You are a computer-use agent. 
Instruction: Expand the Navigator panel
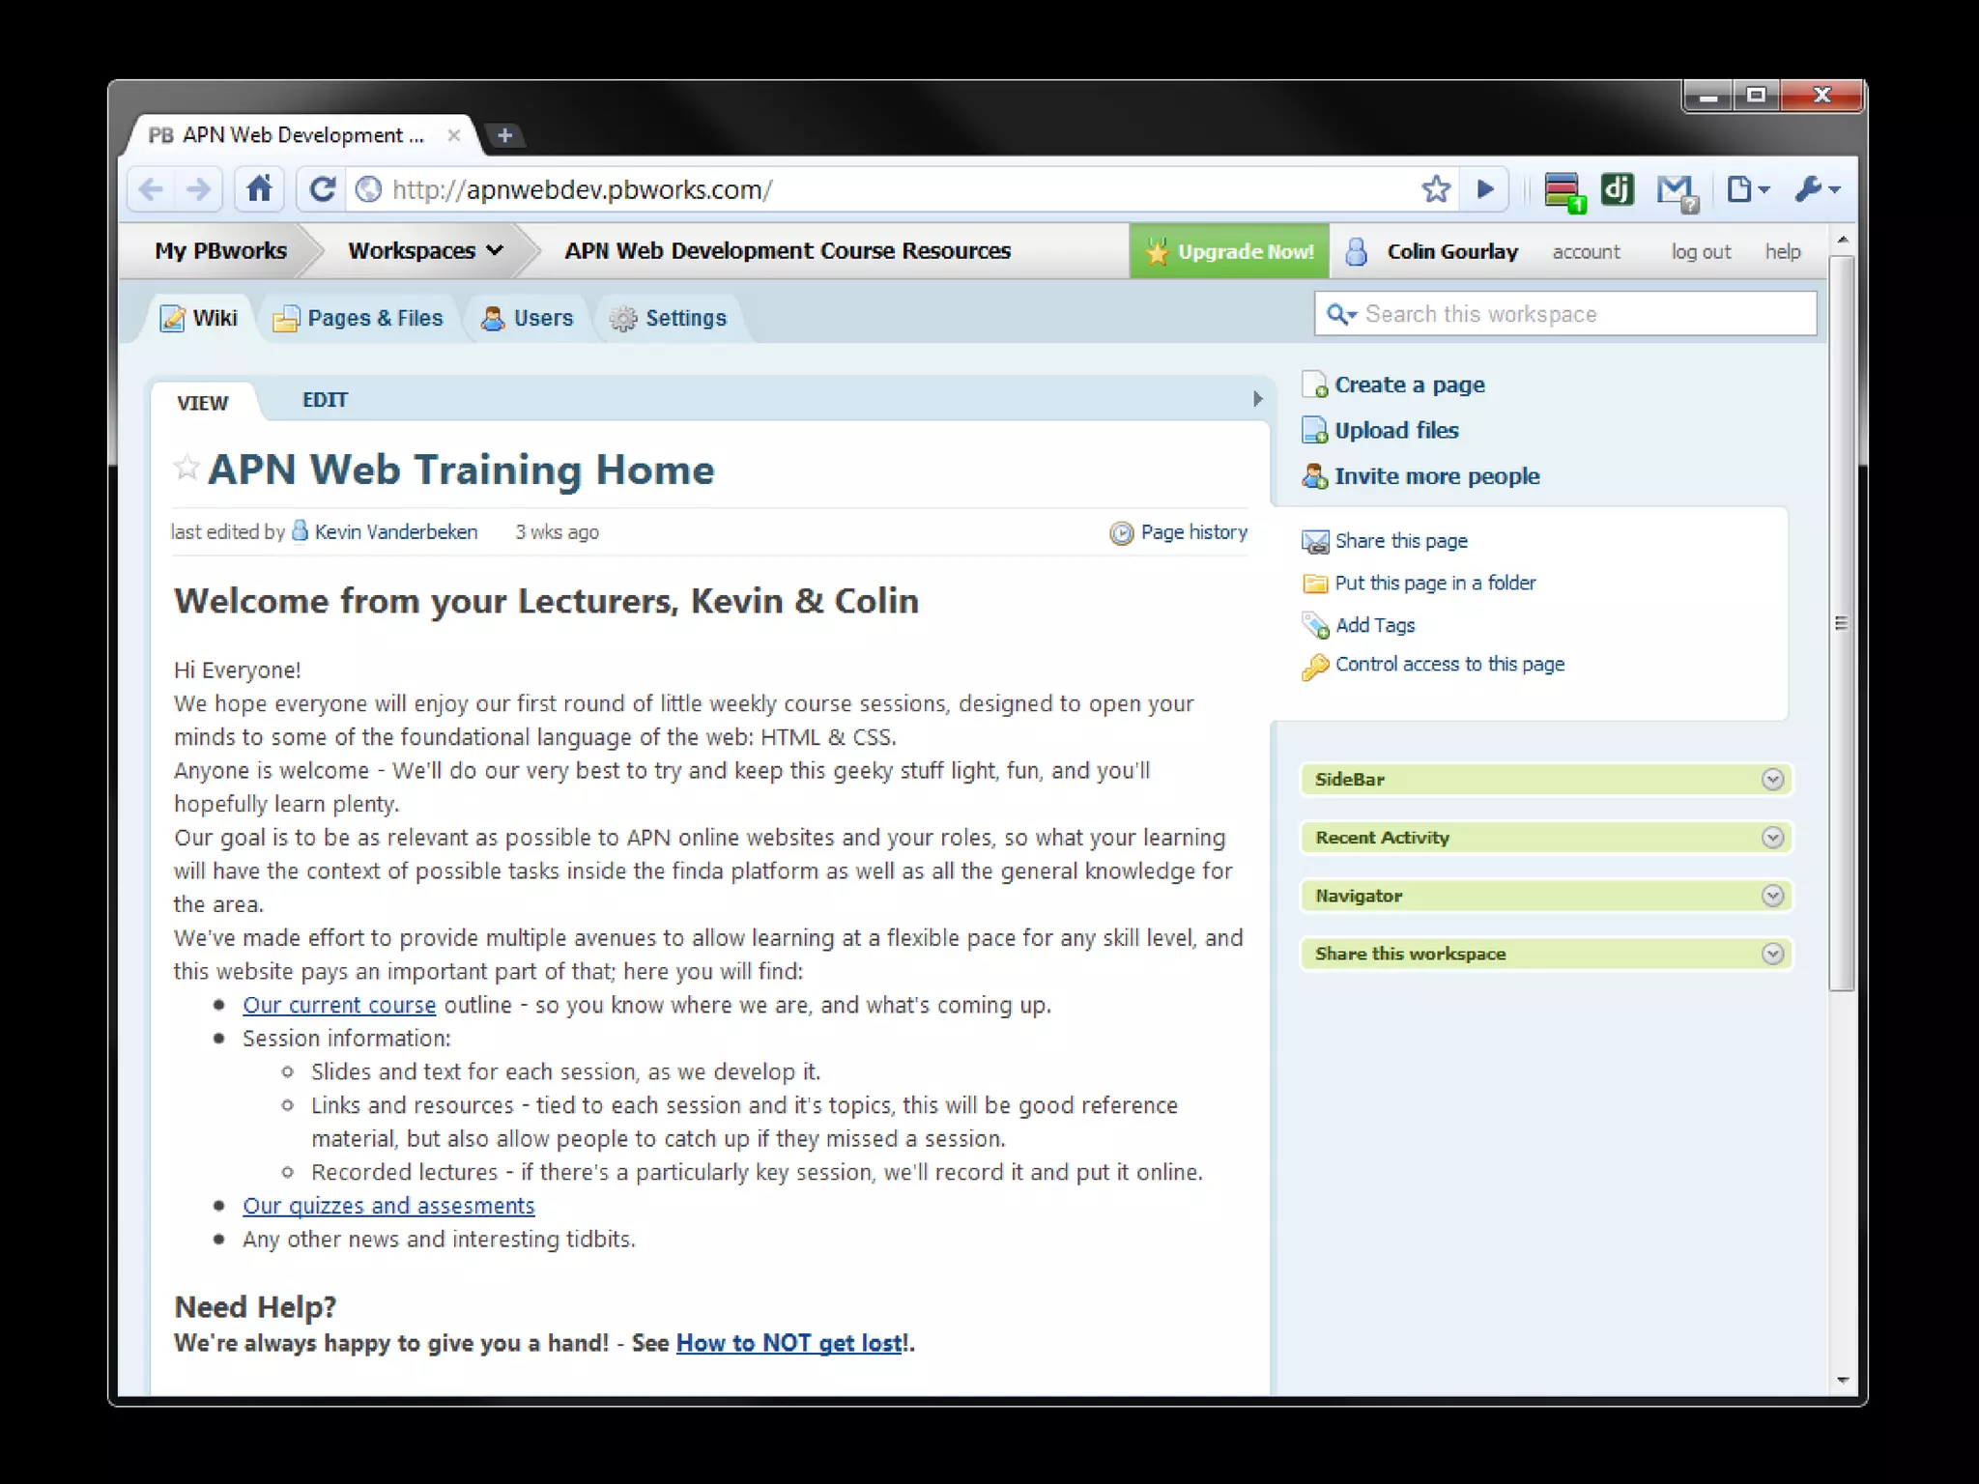[1771, 896]
